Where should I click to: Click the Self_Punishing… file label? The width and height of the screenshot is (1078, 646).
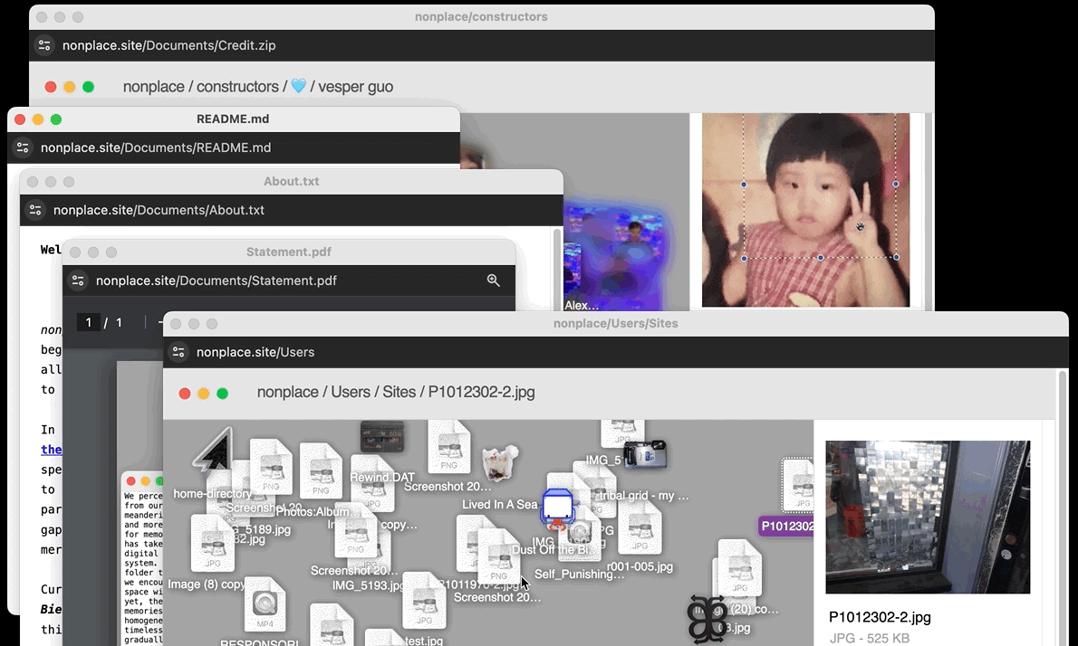point(580,574)
